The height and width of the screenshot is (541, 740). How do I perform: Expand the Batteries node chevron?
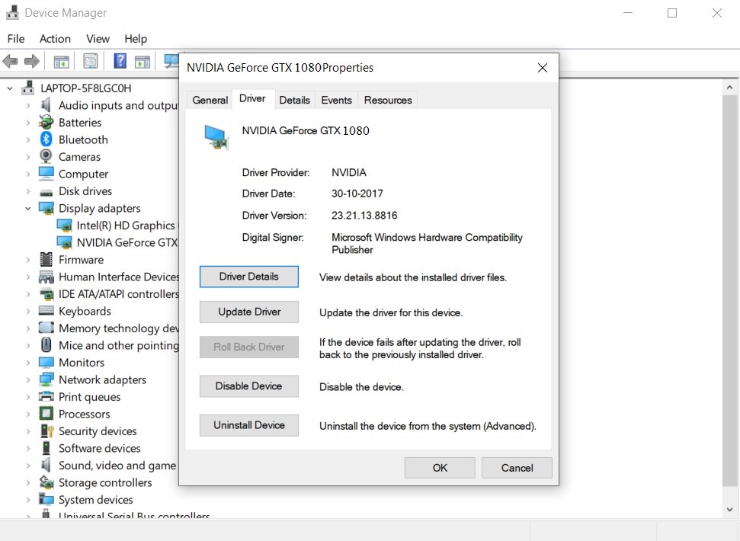pyautogui.click(x=28, y=123)
